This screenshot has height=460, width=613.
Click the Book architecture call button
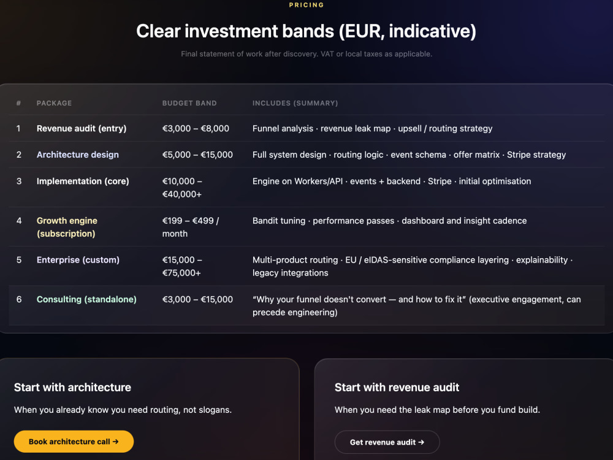coord(74,442)
